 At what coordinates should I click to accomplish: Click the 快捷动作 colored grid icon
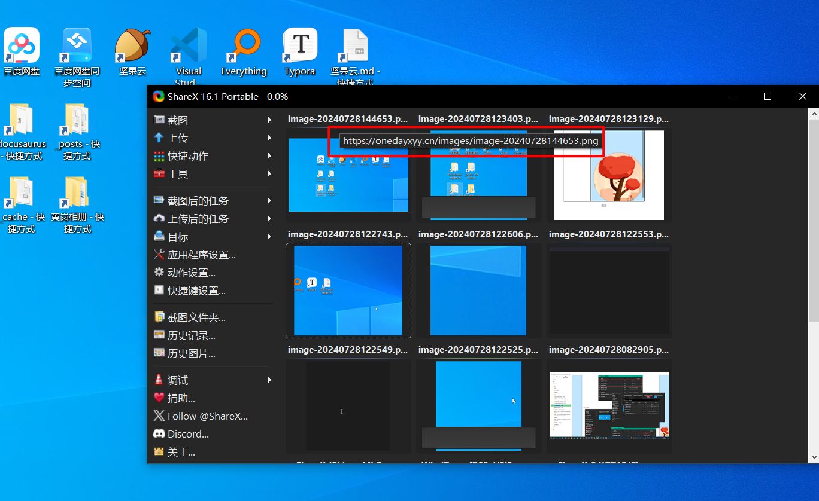(159, 156)
